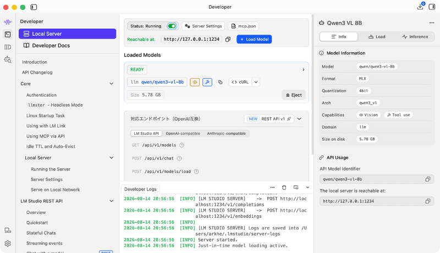Switch to the Inference tab

[415, 37]
